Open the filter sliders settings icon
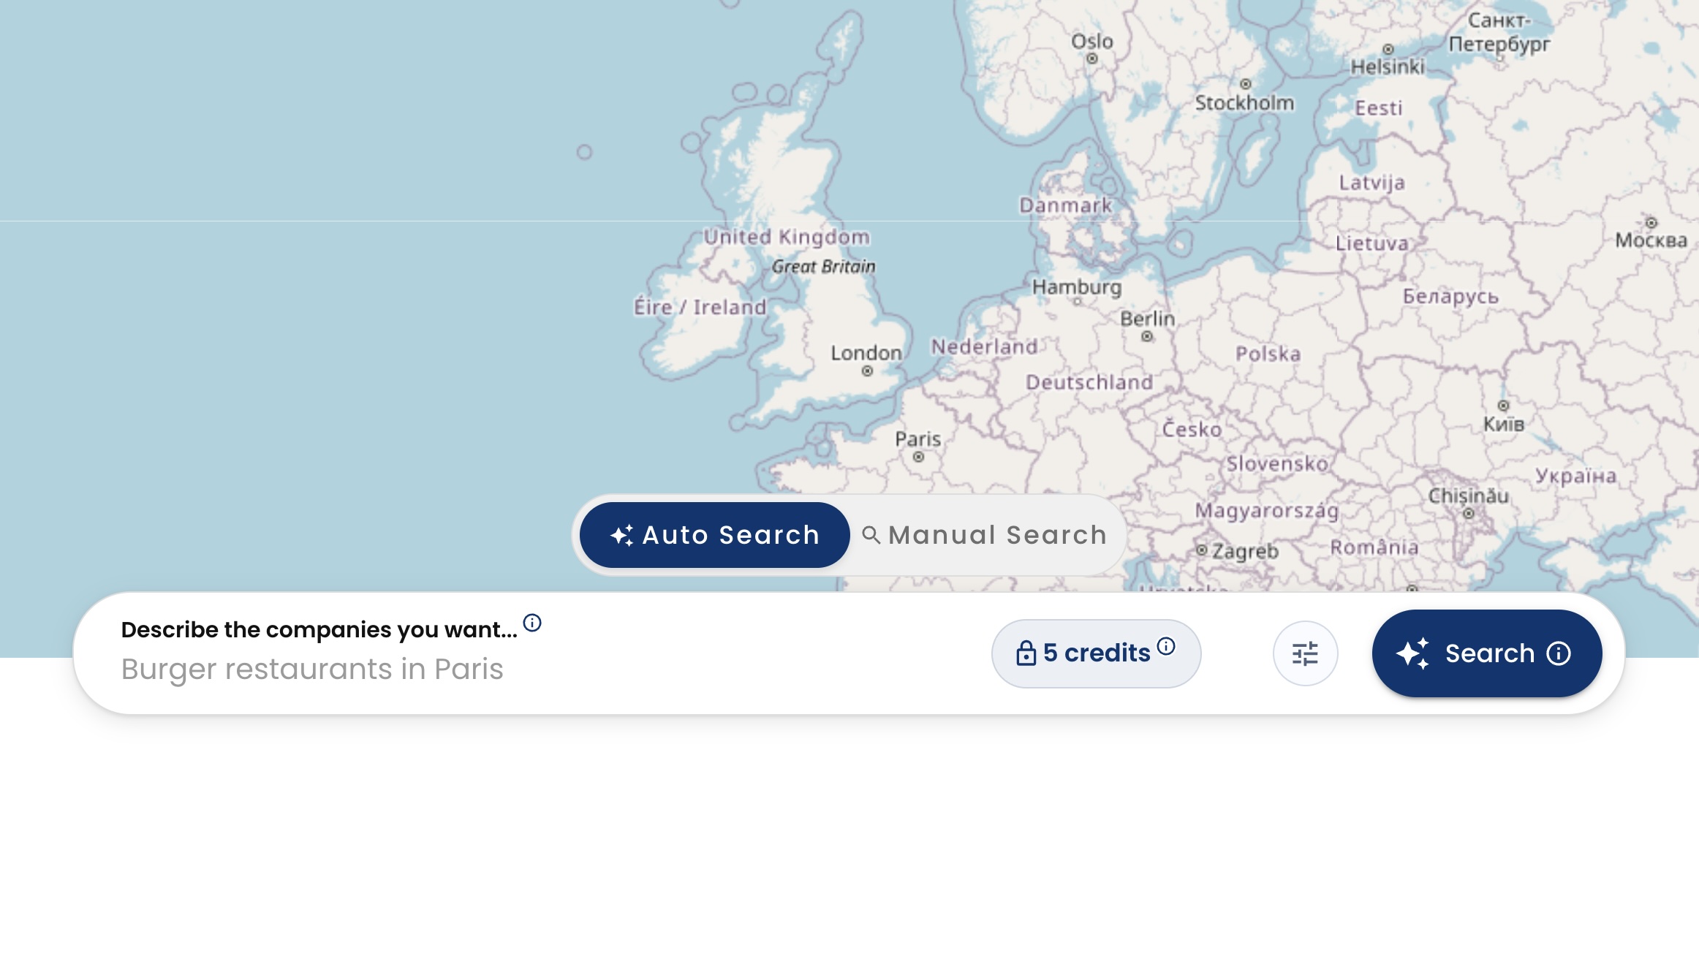Image resolution: width=1699 pixels, height=975 pixels. tap(1305, 653)
